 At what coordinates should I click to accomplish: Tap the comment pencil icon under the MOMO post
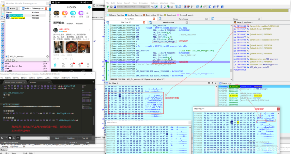pos(63,59)
